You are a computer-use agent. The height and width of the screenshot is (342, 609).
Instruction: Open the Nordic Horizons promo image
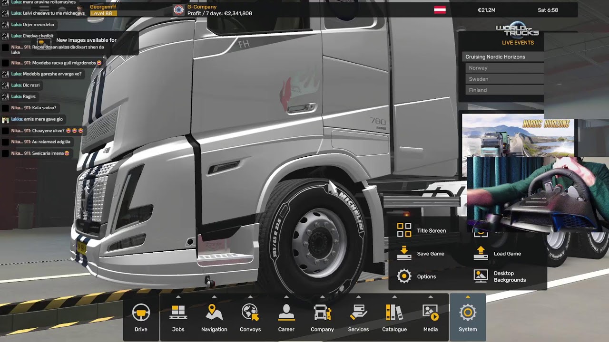point(518,135)
